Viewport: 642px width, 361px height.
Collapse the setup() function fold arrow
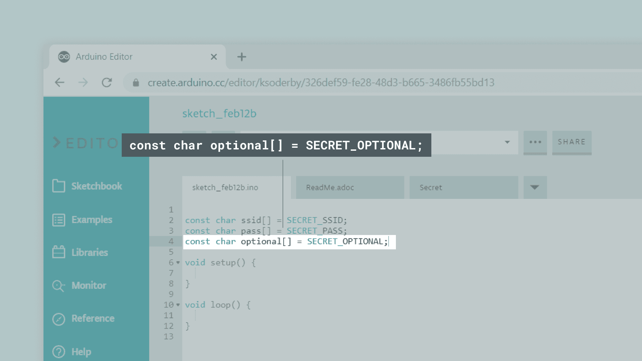coord(178,263)
